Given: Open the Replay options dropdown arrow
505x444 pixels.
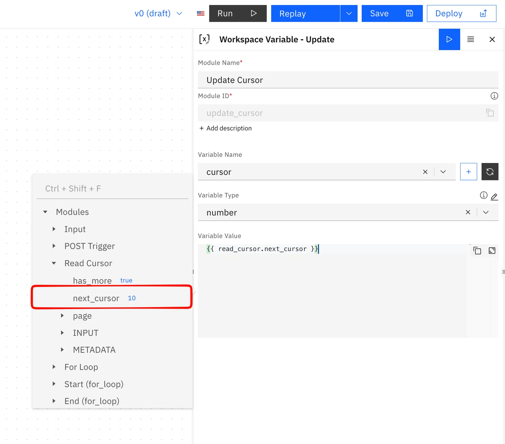Looking at the screenshot, I should [349, 14].
